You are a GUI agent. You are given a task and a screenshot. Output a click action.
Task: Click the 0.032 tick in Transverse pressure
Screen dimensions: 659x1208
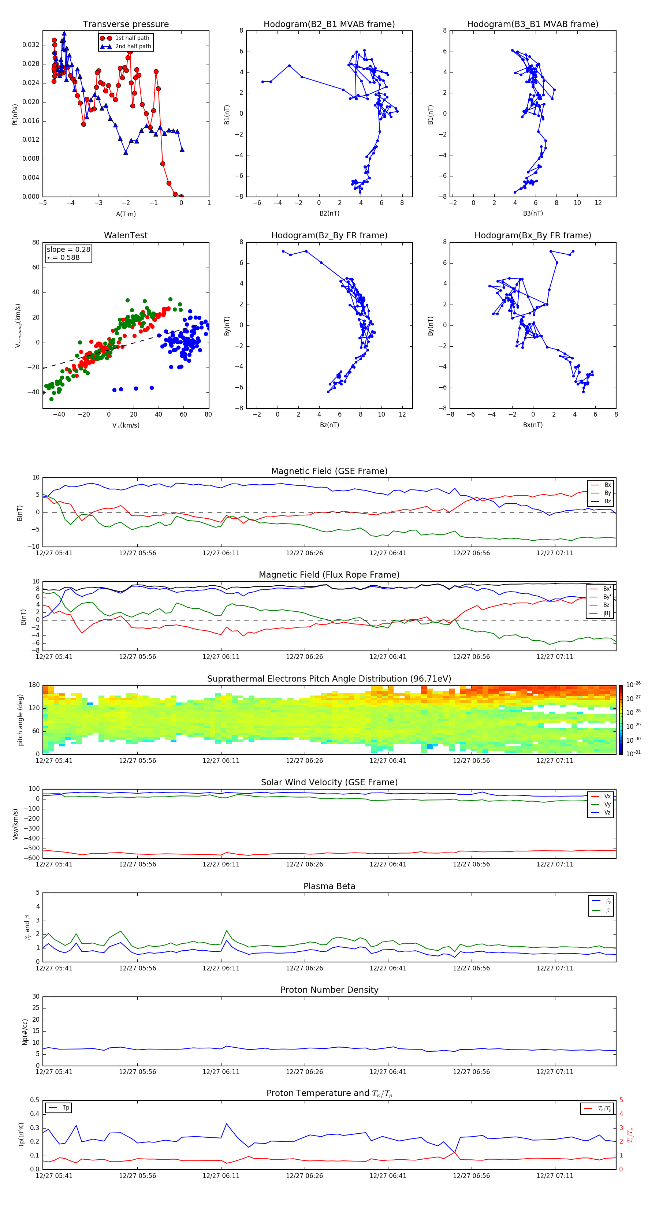pyautogui.click(x=31, y=45)
